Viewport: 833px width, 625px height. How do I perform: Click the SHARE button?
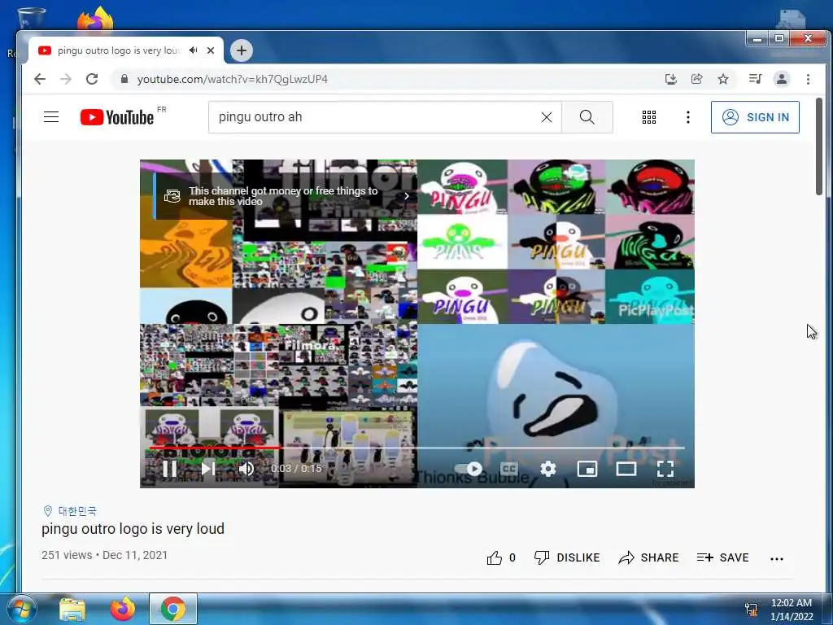pyautogui.click(x=648, y=557)
